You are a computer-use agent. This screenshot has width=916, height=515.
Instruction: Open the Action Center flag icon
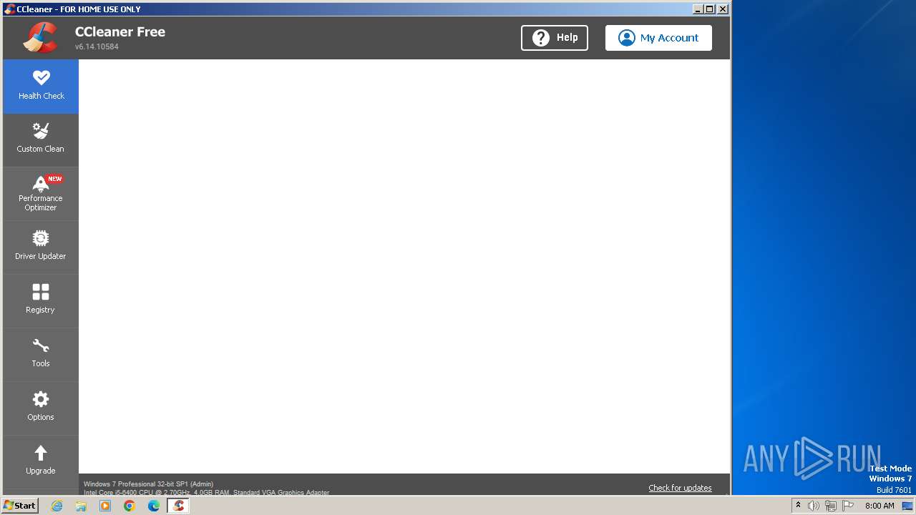tap(848, 506)
